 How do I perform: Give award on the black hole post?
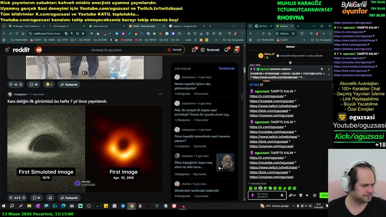tap(50, 198)
